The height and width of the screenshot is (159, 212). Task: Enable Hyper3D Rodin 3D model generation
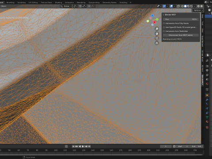pos(164,27)
